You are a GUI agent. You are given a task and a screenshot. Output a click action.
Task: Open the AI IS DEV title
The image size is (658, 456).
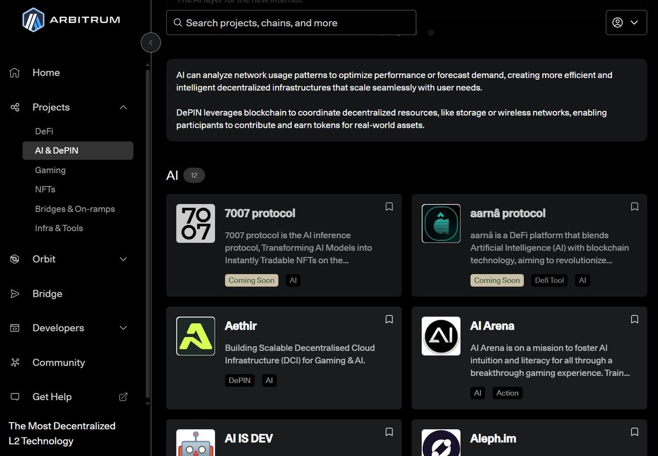coord(249,438)
